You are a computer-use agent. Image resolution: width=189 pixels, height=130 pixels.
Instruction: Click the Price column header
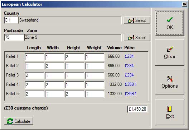pyautogui.click(x=129, y=48)
